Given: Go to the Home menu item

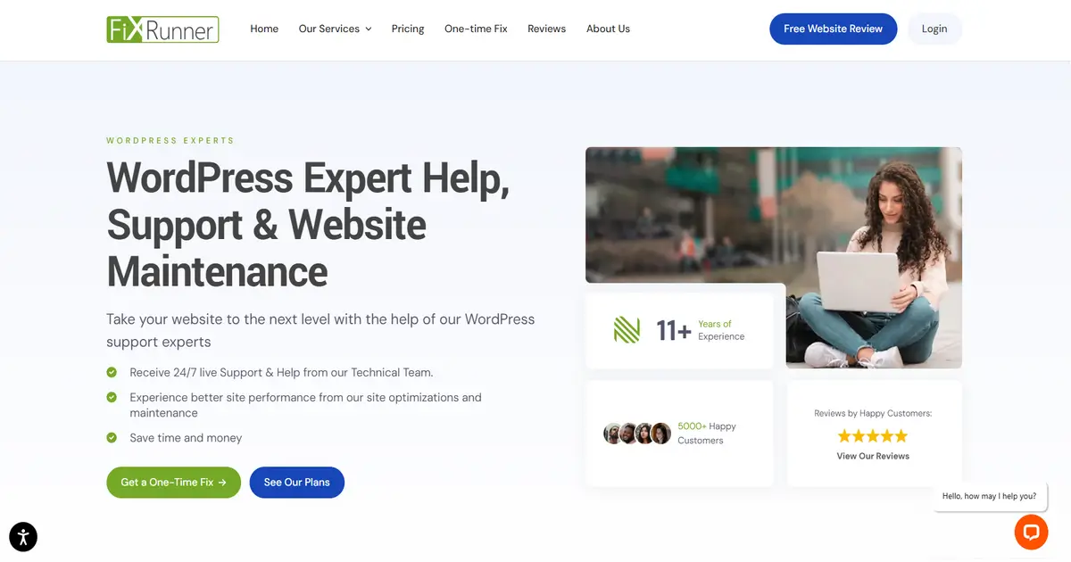Looking at the screenshot, I should [264, 29].
